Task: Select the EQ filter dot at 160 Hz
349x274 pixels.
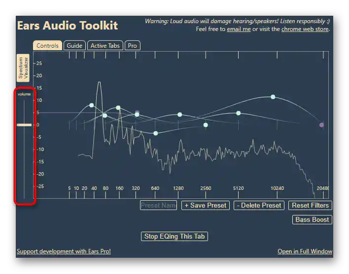Action: [x=118, y=108]
